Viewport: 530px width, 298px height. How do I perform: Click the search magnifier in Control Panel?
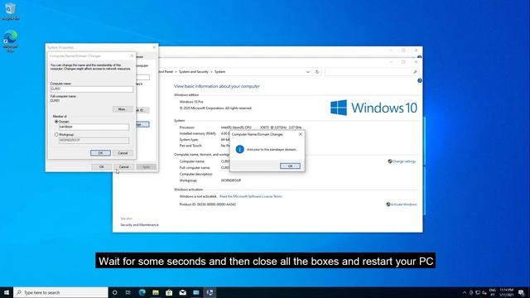tap(415, 72)
